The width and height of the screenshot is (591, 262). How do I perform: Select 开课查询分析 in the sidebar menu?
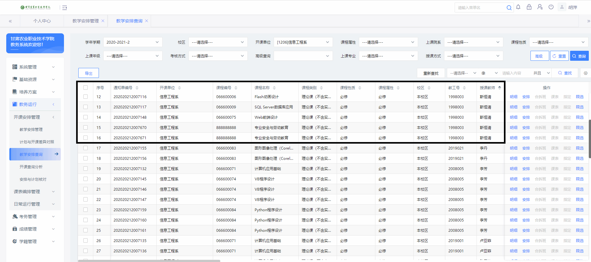(x=31, y=167)
